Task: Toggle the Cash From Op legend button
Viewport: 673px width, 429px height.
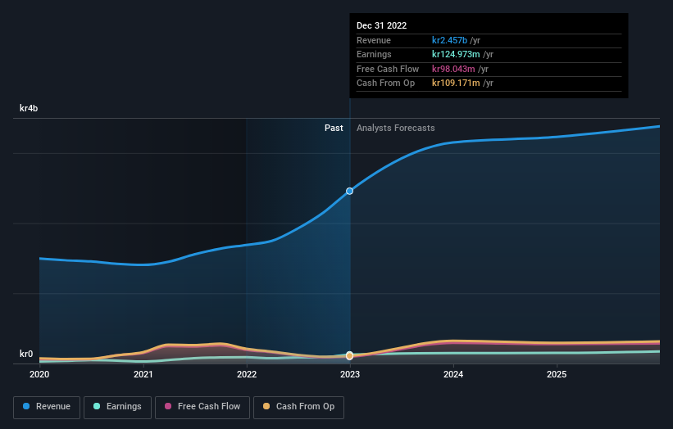Action: (298, 407)
